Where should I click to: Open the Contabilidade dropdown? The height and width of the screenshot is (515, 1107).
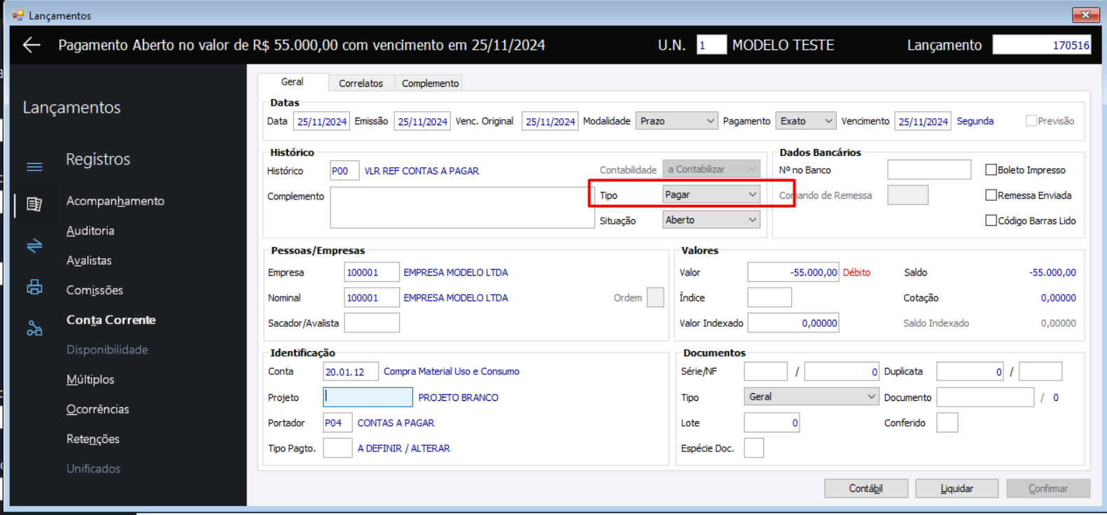click(711, 169)
